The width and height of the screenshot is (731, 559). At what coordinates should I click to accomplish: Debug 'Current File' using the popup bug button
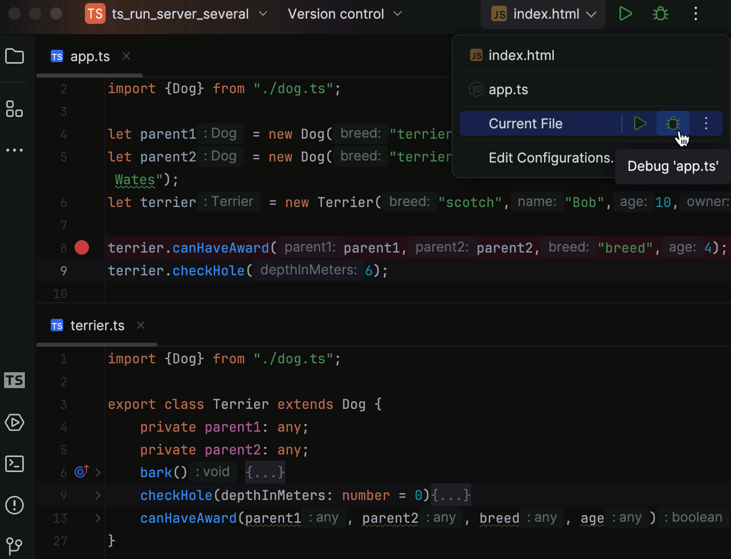coord(672,123)
